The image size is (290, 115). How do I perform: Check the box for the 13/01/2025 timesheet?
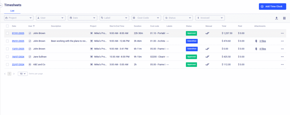[7, 49]
